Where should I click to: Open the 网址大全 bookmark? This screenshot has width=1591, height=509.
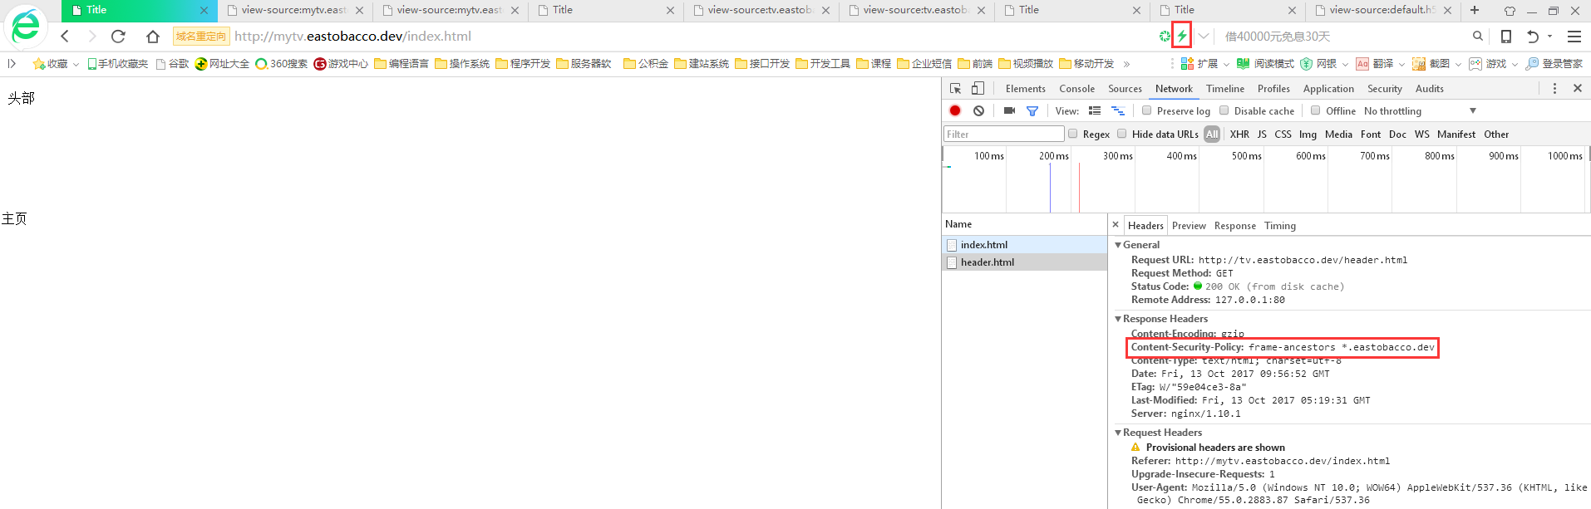click(x=222, y=63)
